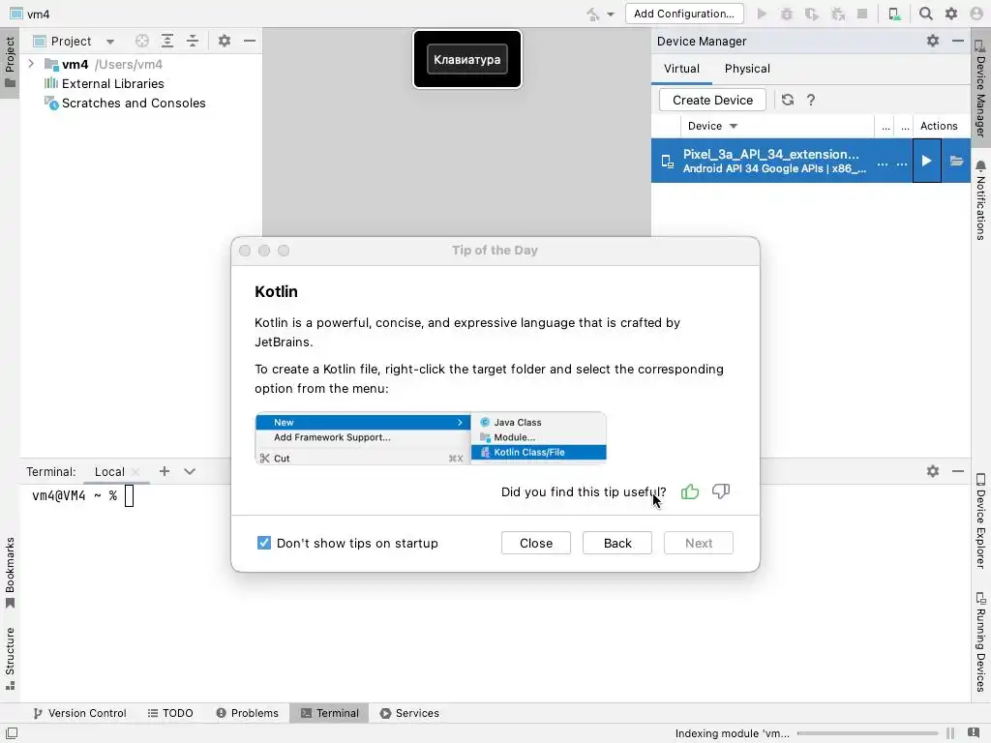The height and width of the screenshot is (743, 991).
Task: Open Running Devices side panel
Action: tap(980, 642)
